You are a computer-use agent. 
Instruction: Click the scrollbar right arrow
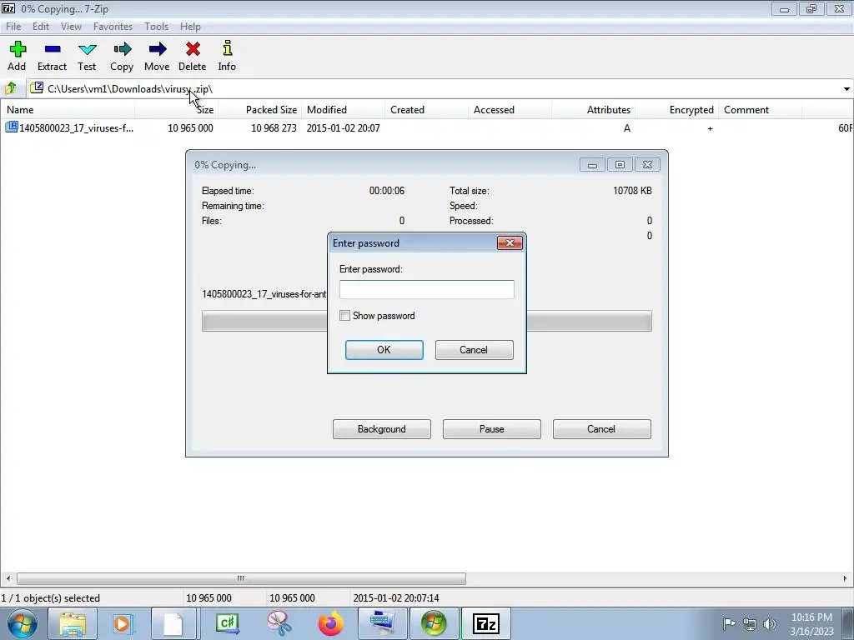coord(846,578)
